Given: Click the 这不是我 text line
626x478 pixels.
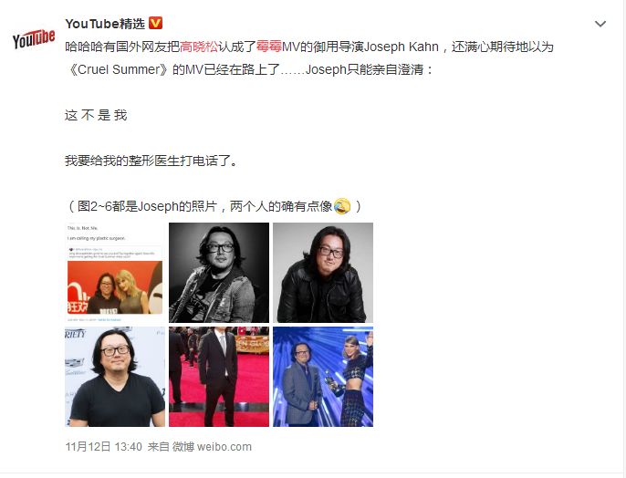Looking at the screenshot, I should (96, 115).
